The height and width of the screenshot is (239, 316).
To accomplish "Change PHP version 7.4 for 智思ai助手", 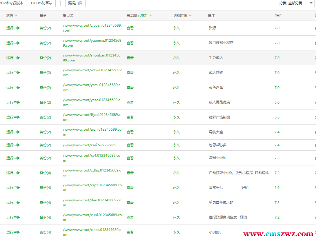I will (x=277, y=145).
